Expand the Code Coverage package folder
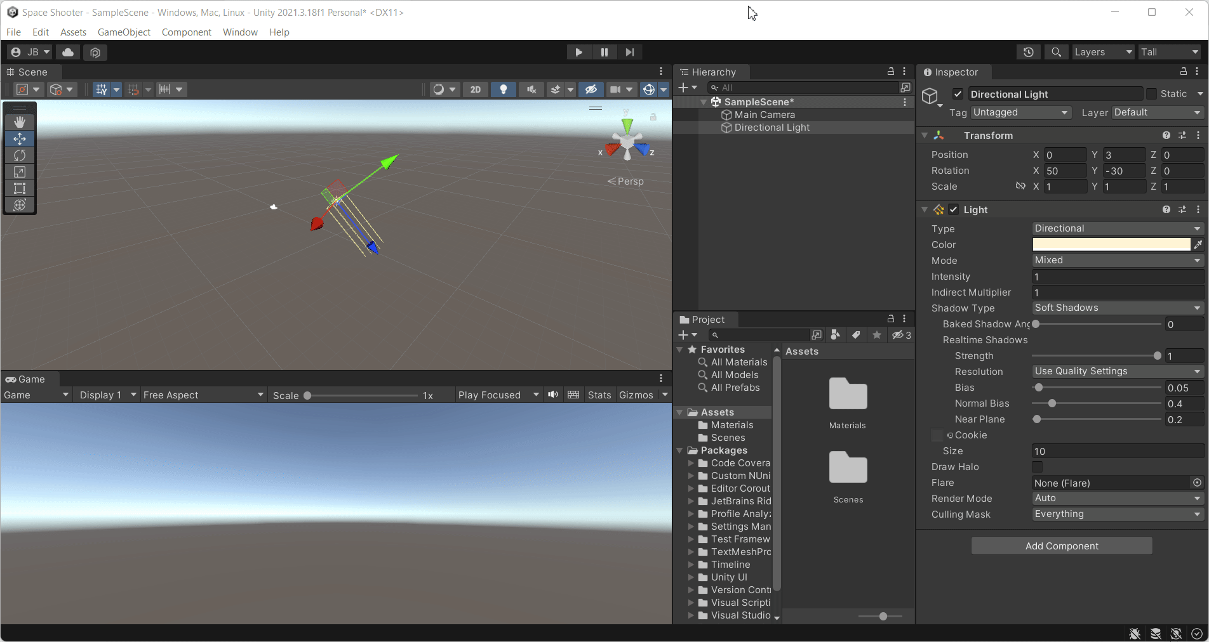Viewport: 1209px width, 642px height. (691, 463)
